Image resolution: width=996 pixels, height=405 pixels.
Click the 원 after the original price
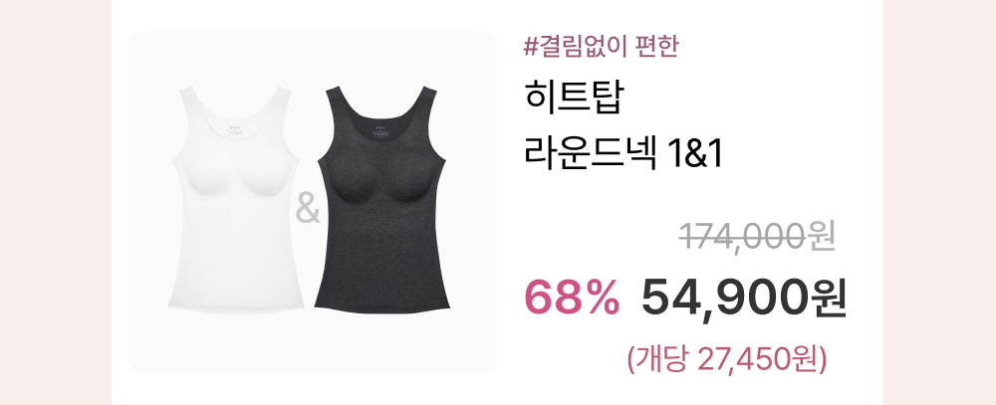823,236
